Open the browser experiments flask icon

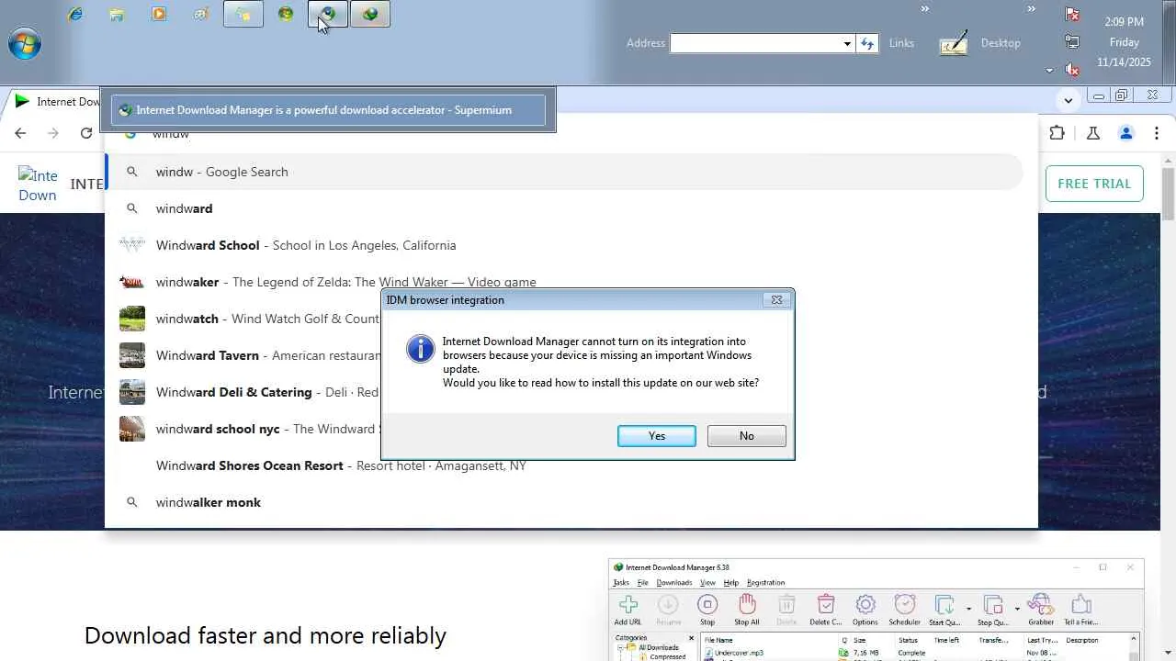tap(1092, 133)
